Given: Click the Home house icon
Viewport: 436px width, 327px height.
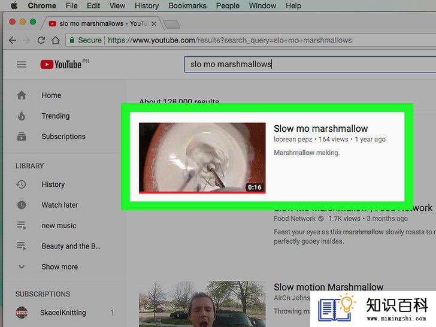Looking at the screenshot, I should 22,95.
